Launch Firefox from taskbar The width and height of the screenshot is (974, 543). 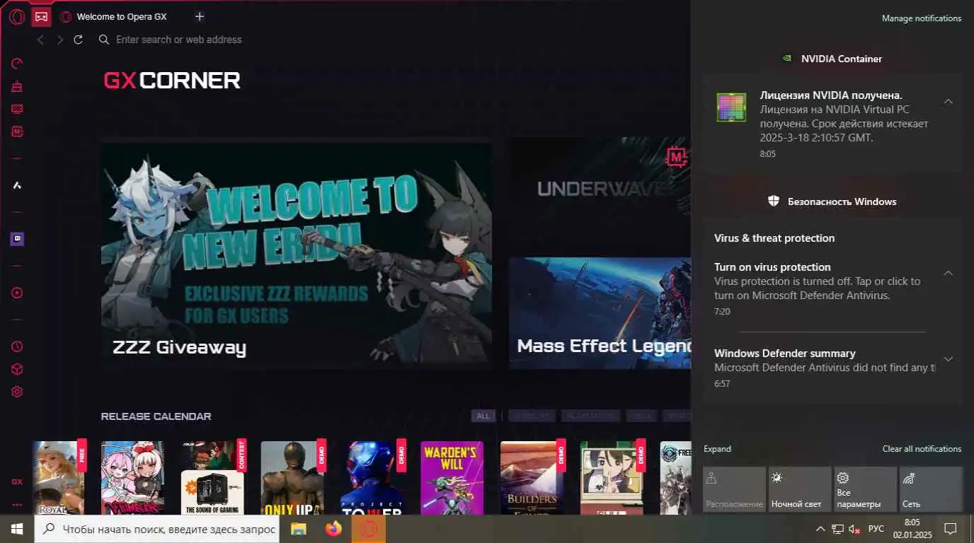[x=333, y=528]
